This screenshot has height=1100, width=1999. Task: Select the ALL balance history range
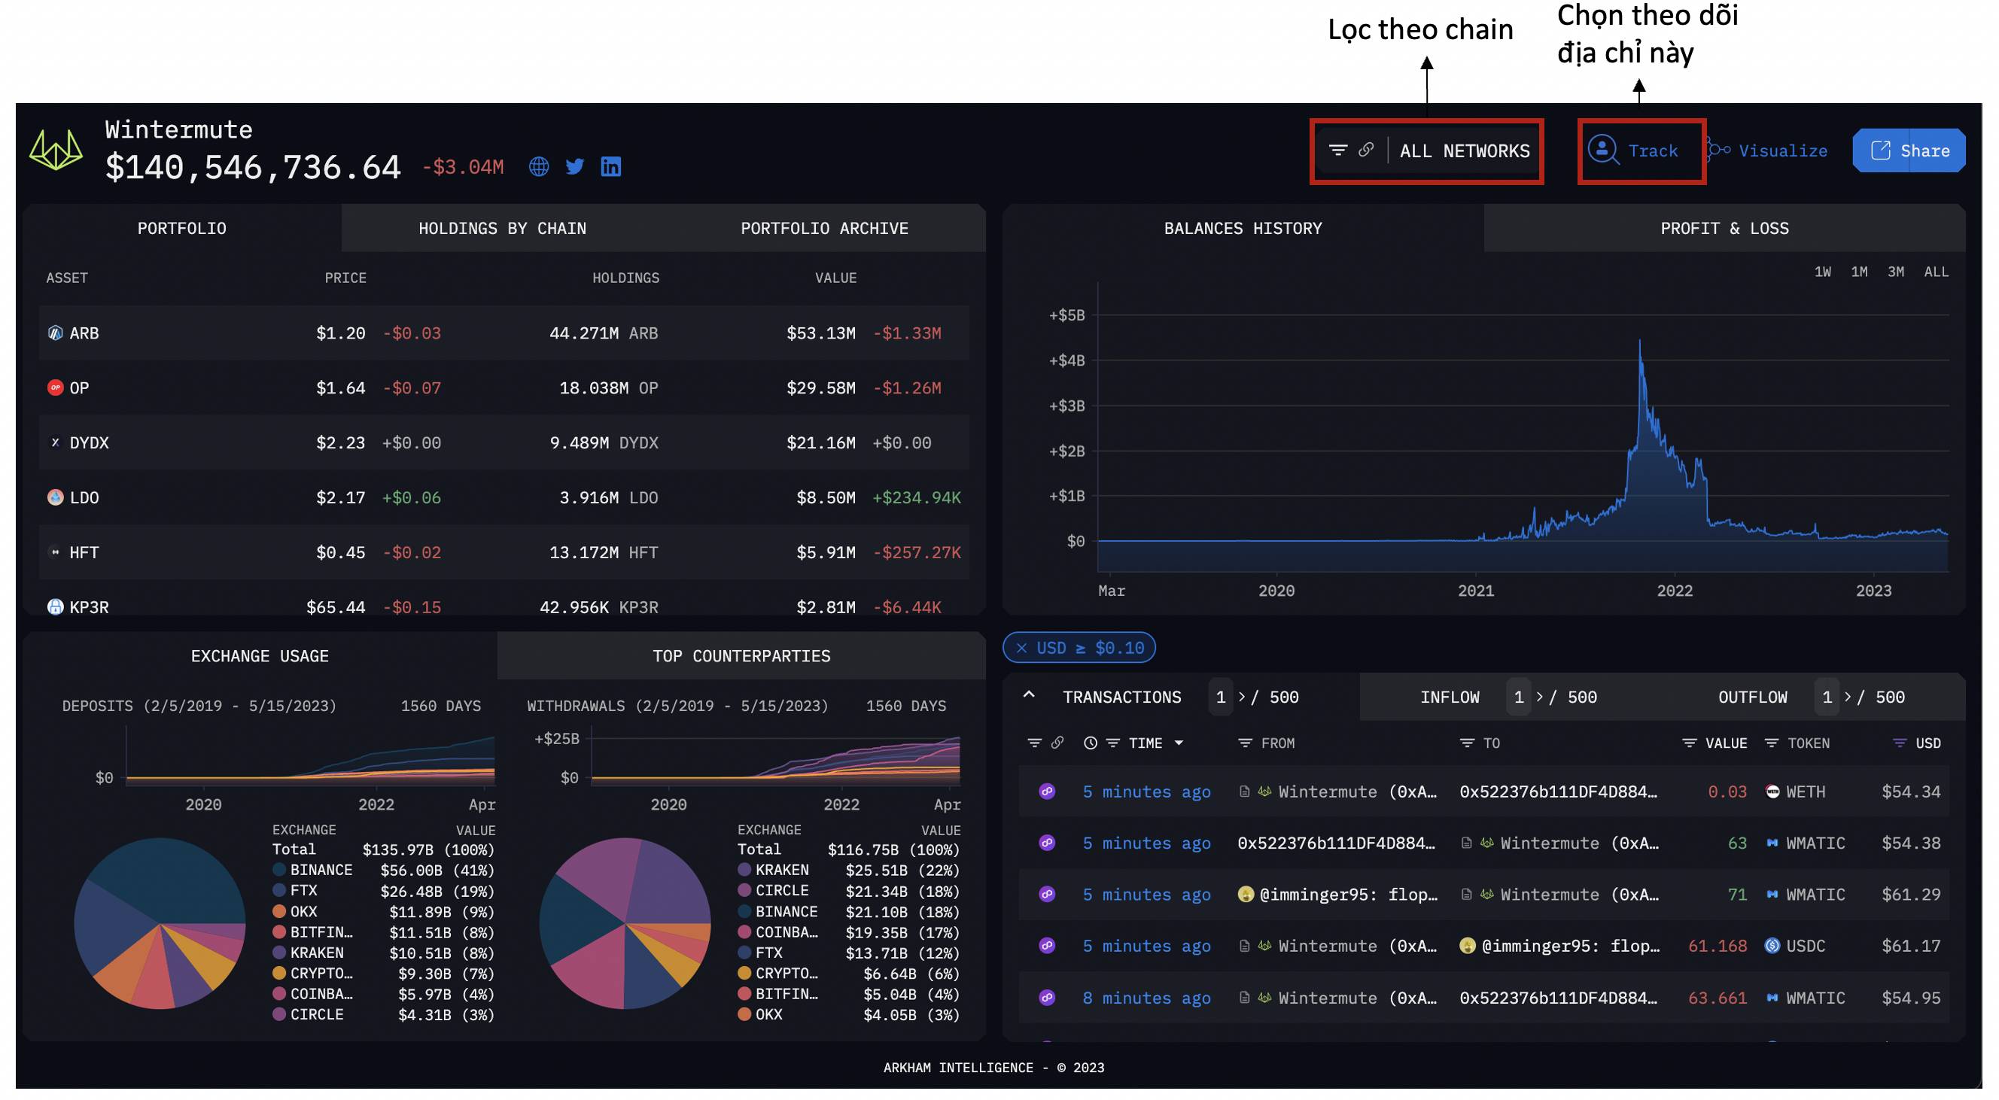[1936, 272]
